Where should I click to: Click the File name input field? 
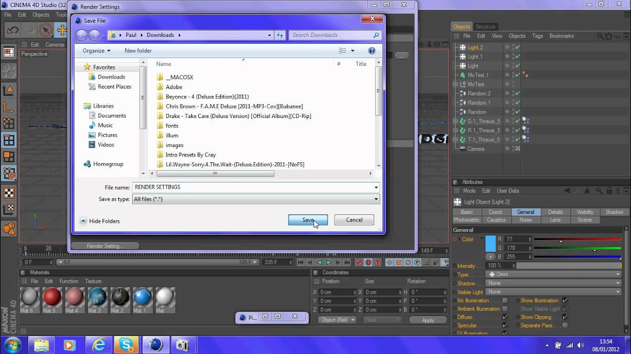[x=252, y=187]
